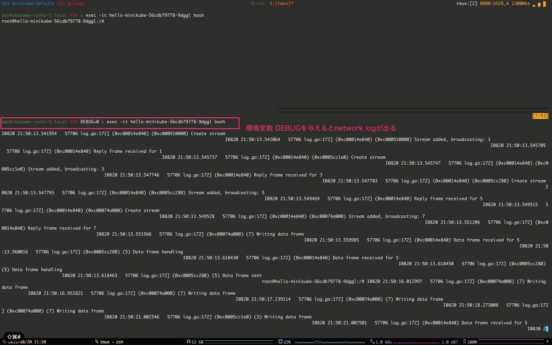Image resolution: width=552 pixels, height=345 pixels.
Task: Click the log text 'Reply frame received for 7'
Action: [x=62, y=228]
